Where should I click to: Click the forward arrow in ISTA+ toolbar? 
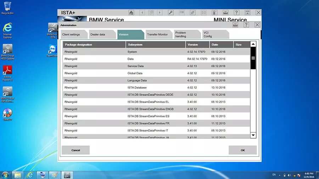click(x=160, y=13)
